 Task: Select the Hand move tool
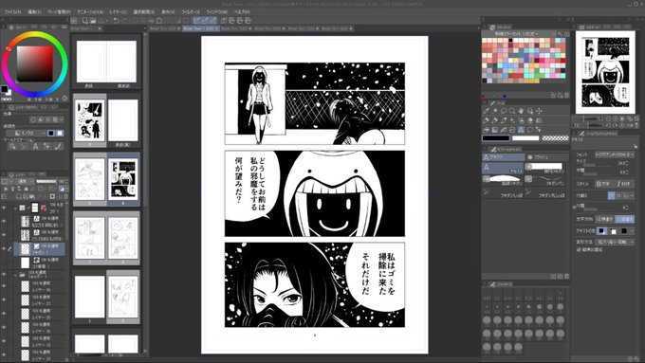(521, 111)
